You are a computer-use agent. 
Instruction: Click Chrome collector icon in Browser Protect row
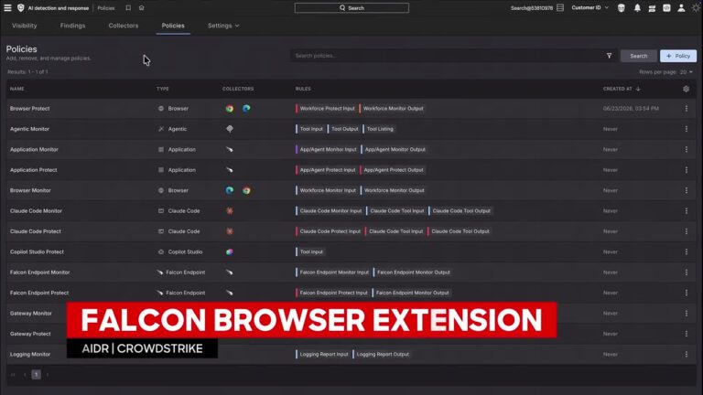point(230,109)
